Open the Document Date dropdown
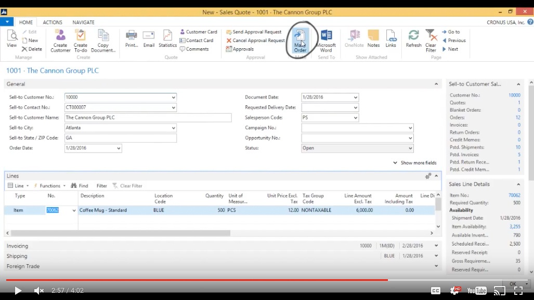Viewport: 534px width, 300px height. (356, 97)
